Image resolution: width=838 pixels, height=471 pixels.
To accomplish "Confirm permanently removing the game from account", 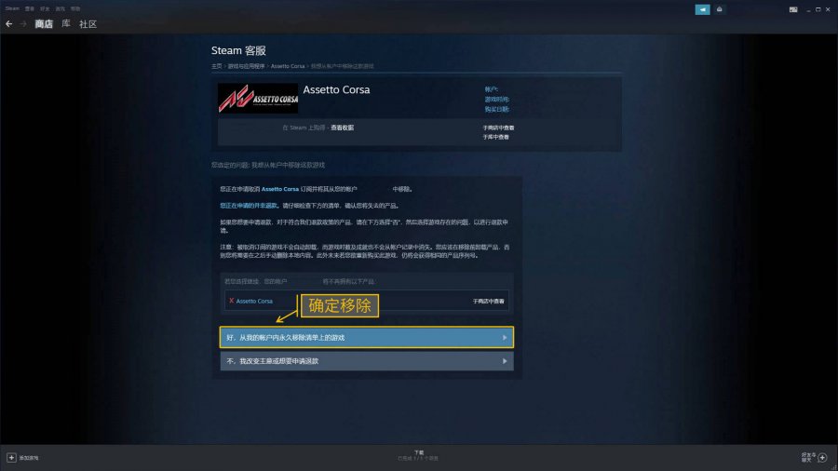I will (x=367, y=338).
